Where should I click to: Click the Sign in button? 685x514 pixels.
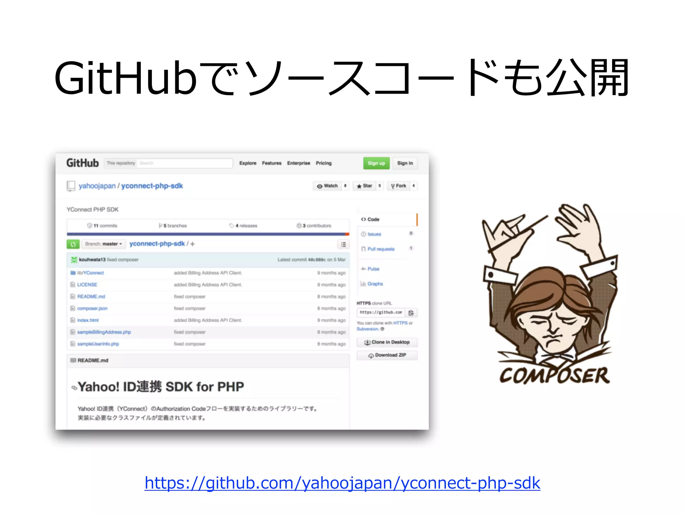click(x=405, y=163)
